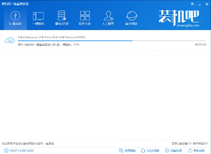Click the window title 装机吧一键重装系统
This screenshot has height=154, width=211.
[x=15, y=4]
